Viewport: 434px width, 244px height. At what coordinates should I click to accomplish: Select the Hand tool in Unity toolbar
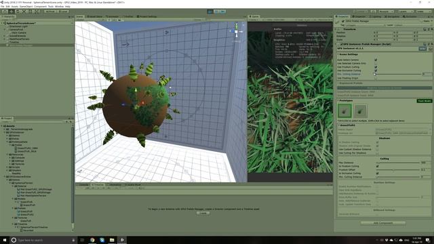[5, 12]
